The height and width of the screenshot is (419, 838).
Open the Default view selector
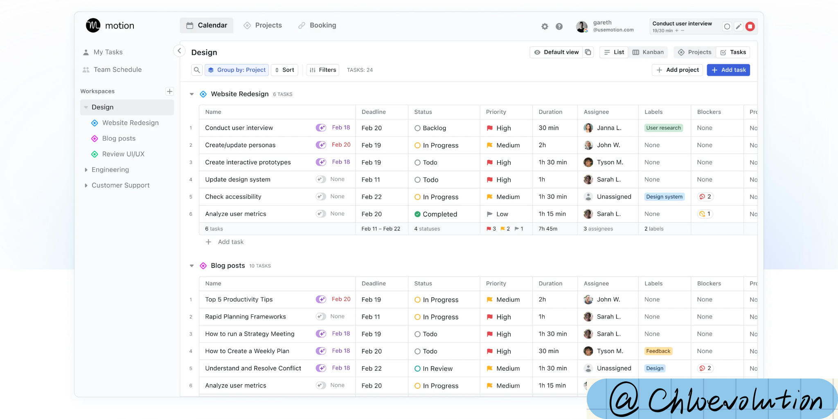tap(556, 52)
